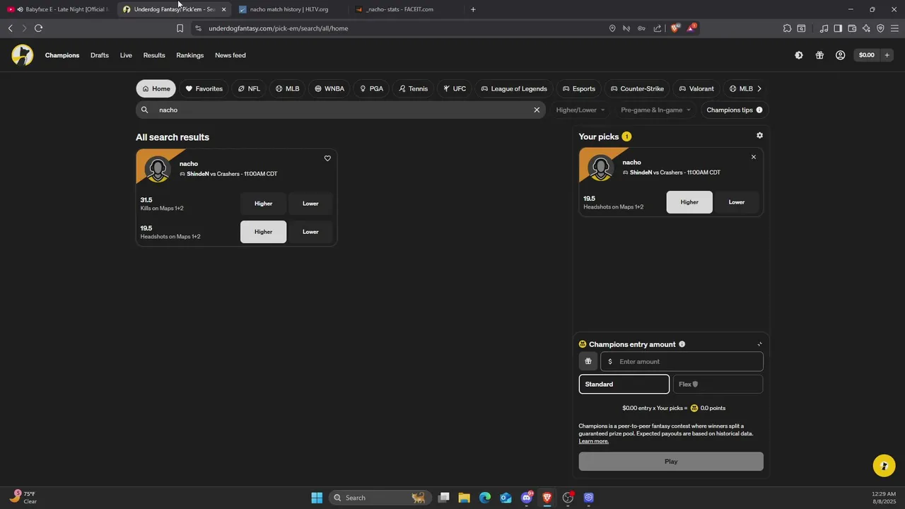Open File Explorer from the taskbar
The height and width of the screenshot is (509, 905).
click(464, 498)
